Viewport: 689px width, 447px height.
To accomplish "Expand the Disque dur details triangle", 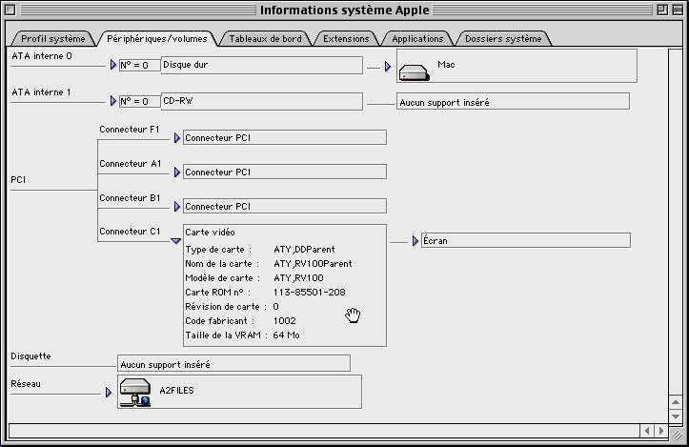I will pyautogui.click(x=113, y=65).
